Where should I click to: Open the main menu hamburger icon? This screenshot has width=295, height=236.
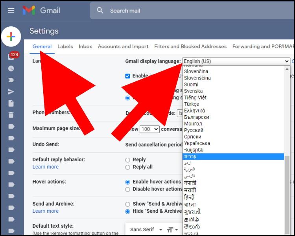pyautogui.click(x=11, y=11)
